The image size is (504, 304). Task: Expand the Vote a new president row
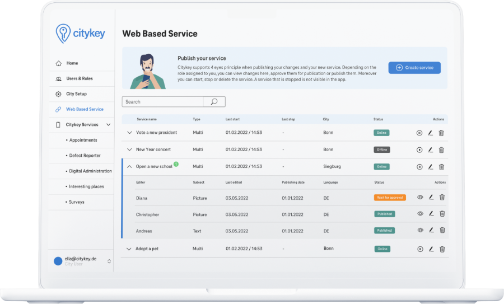click(x=129, y=132)
